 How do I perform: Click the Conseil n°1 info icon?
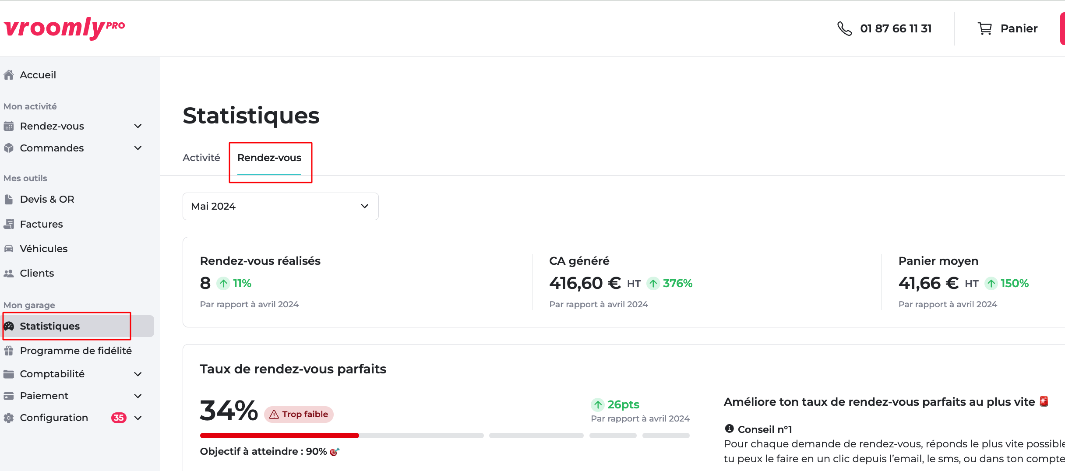tap(729, 429)
